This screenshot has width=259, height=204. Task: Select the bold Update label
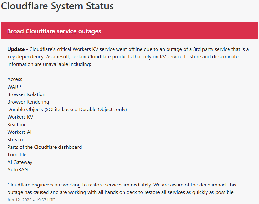pos(16,49)
